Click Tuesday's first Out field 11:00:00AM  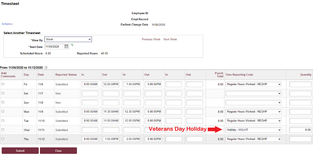(x=111, y=121)
